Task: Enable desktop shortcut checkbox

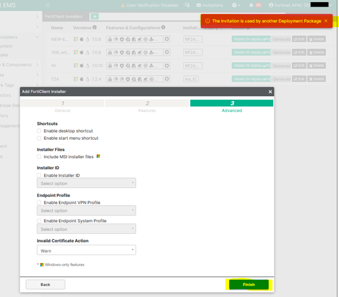Action: [39, 131]
